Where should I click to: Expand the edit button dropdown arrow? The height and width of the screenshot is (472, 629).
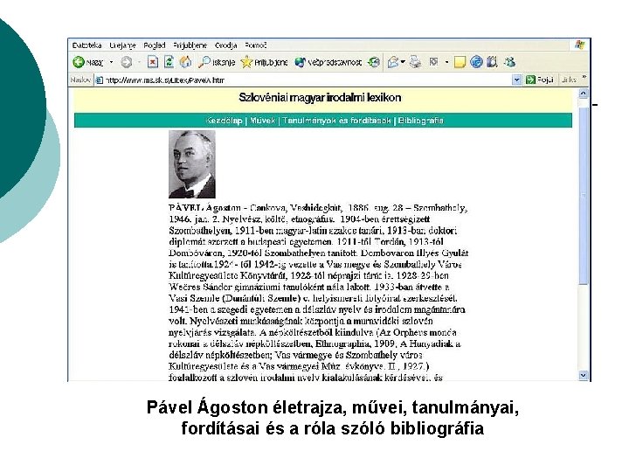446,62
